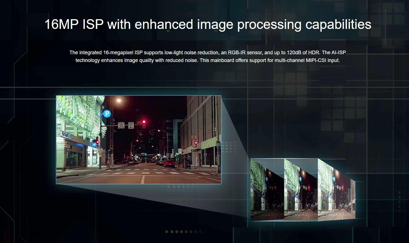The width and height of the screenshot is (409, 243).
Task: Click the red traffic light on right sidewalk
Action: click(196, 144)
